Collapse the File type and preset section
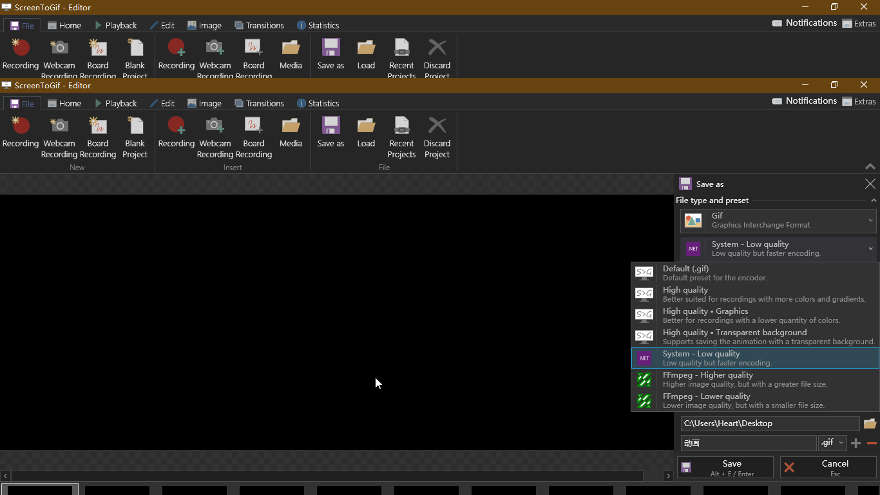Screen dimensions: 880x495 (x=874, y=200)
